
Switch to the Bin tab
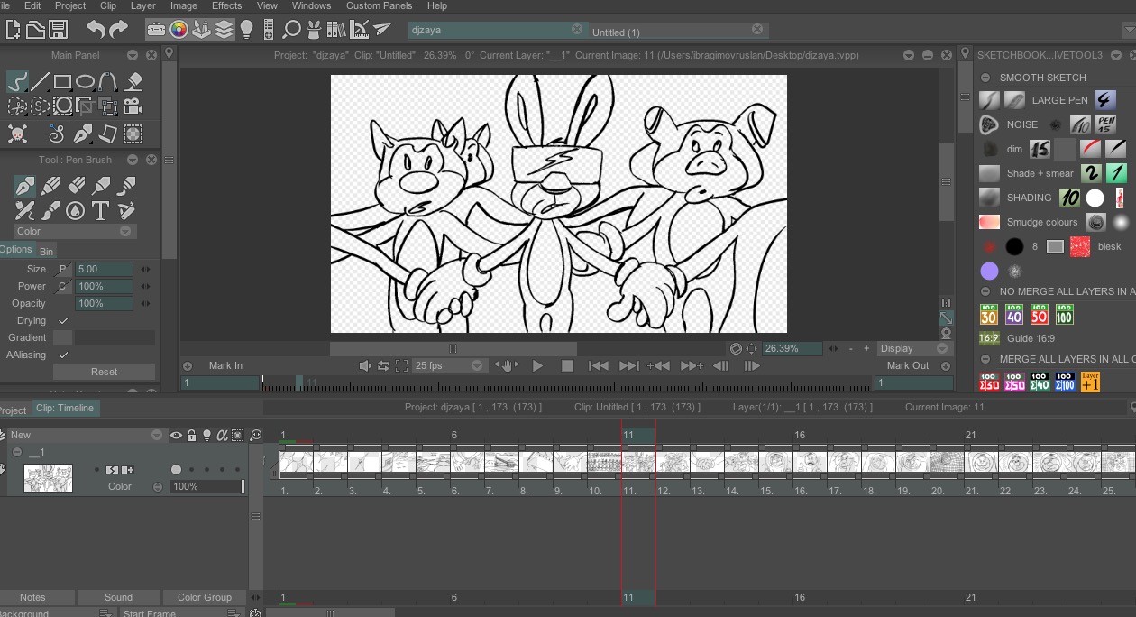tap(46, 251)
